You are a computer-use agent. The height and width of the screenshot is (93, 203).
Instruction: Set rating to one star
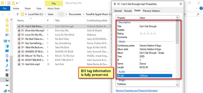click(141, 34)
